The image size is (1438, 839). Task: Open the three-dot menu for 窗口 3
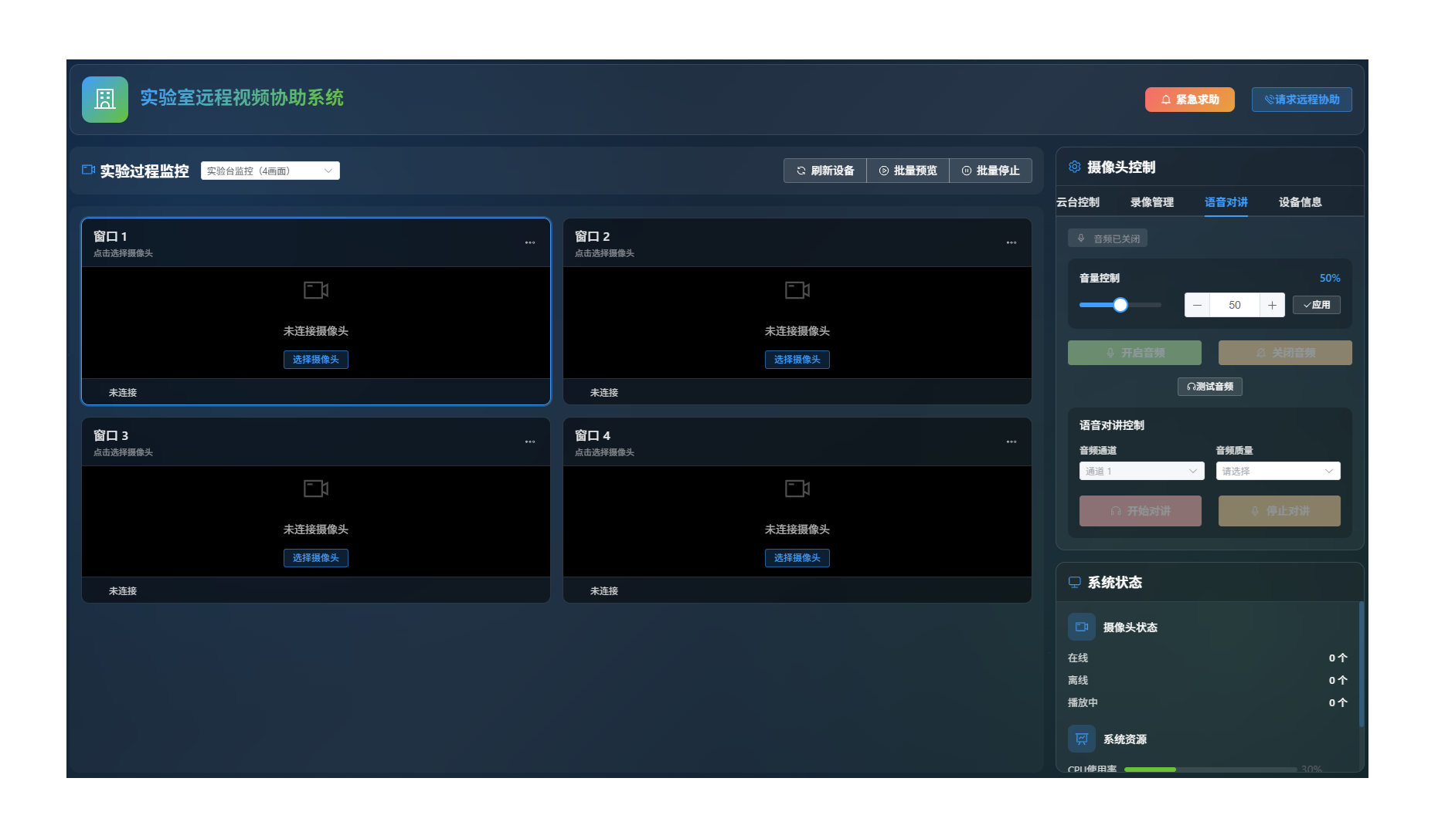click(530, 442)
